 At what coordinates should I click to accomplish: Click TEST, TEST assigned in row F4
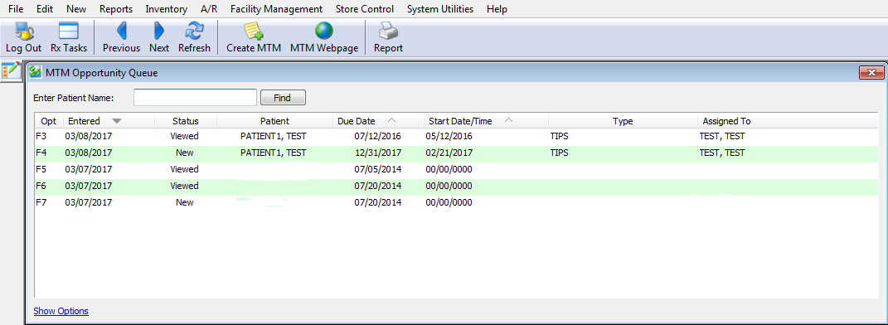[722, 153]
